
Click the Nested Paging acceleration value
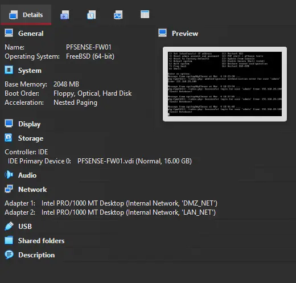(x=75, y=102)
